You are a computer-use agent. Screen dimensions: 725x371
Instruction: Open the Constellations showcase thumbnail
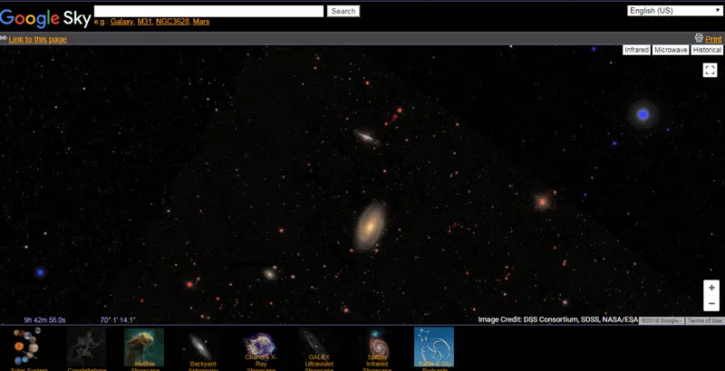[85, 347]
